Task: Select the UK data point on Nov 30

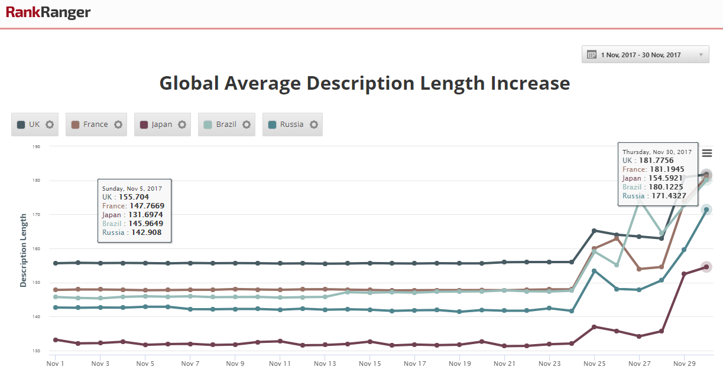Action: (x=706, y=174)
